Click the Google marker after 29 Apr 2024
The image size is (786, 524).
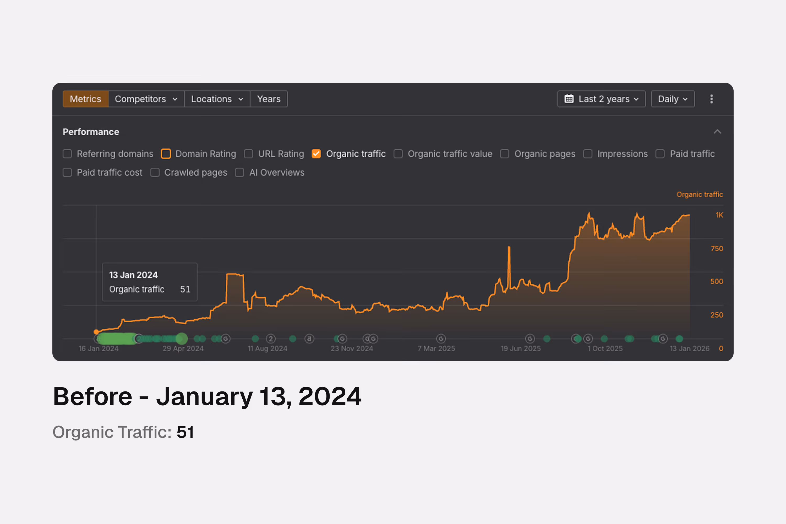(226, 339)
